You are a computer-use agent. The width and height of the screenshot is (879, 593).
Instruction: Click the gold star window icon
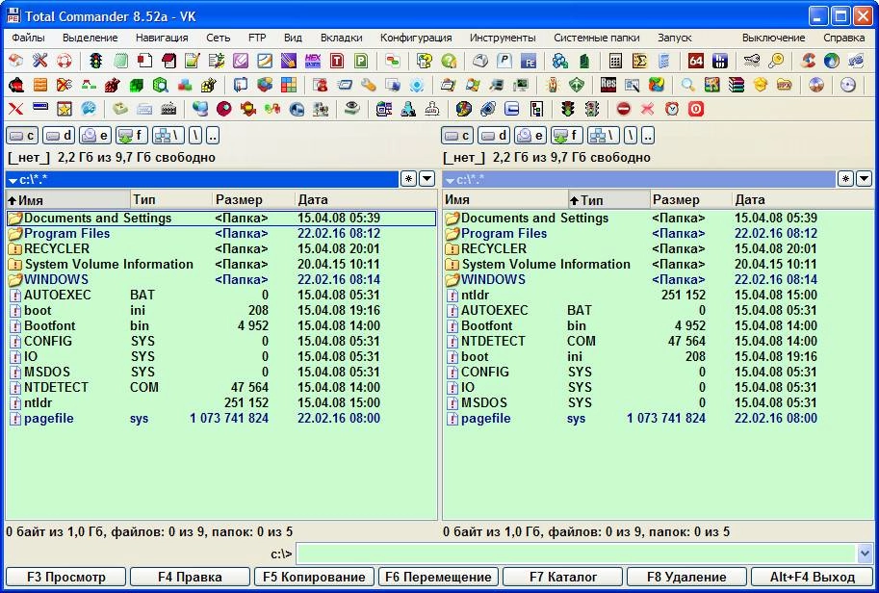tap(64, 109)
